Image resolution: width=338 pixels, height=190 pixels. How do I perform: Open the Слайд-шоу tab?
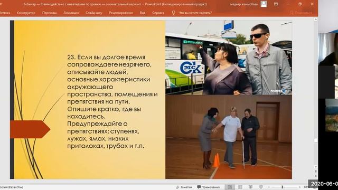94,13
